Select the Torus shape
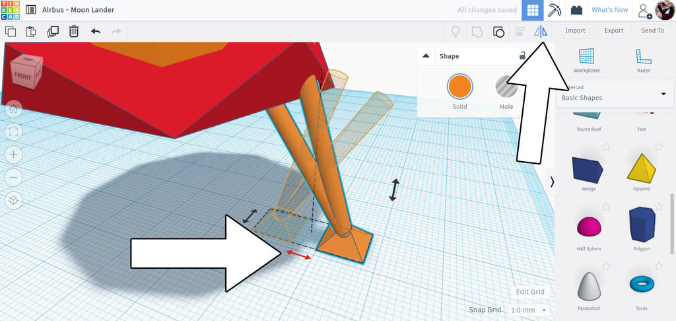Image resolution: width=676 pixels, height=321 pixels. tap(642, 284)
